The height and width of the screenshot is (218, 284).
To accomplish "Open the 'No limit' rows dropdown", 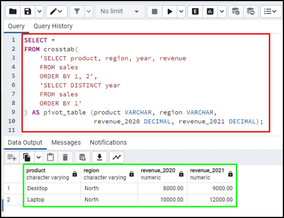I will [x=119, y=12].
